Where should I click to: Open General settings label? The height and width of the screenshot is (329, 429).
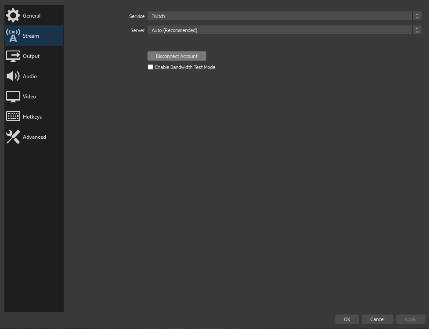pos(32,16)
